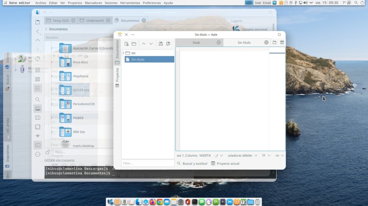Expand the etc folder in document tree

click(123, 53)
